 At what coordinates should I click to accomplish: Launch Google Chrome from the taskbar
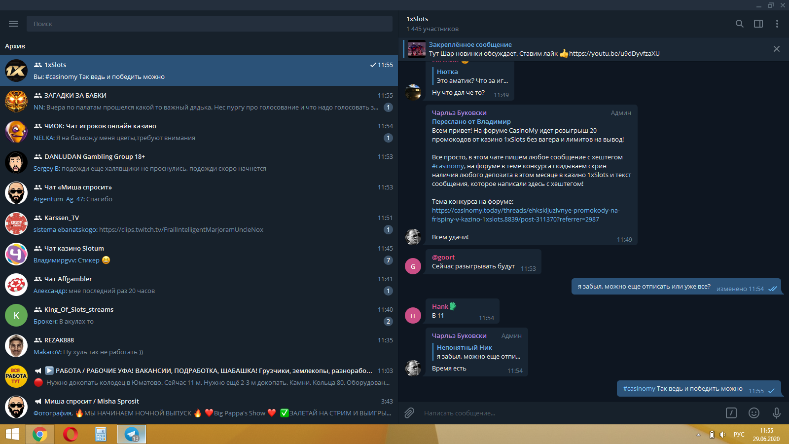pyautogui.click(x=40, y=434)
